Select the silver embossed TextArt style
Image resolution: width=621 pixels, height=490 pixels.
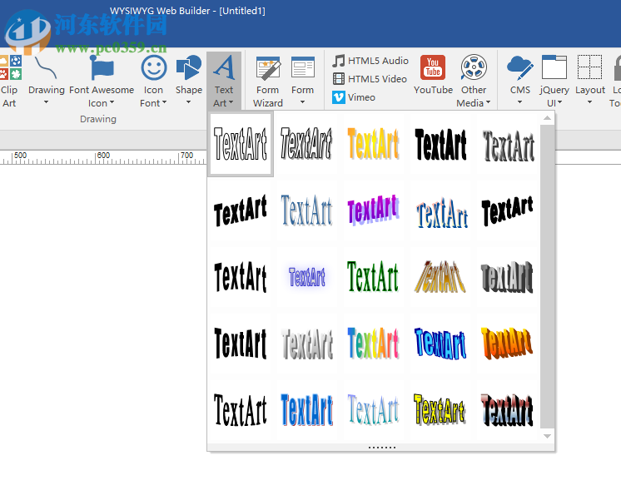point(307,344)
